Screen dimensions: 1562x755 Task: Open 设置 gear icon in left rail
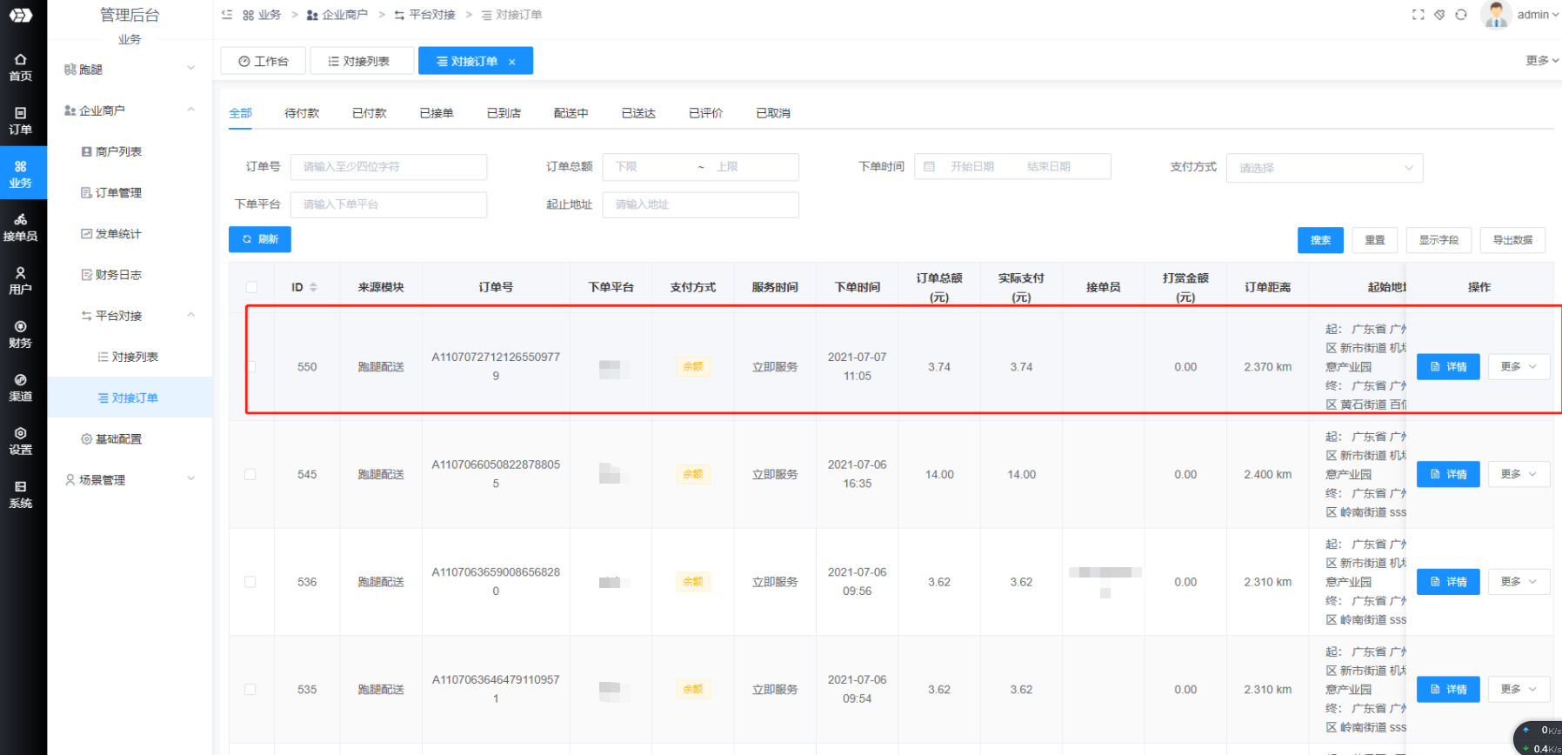(20, 440)
